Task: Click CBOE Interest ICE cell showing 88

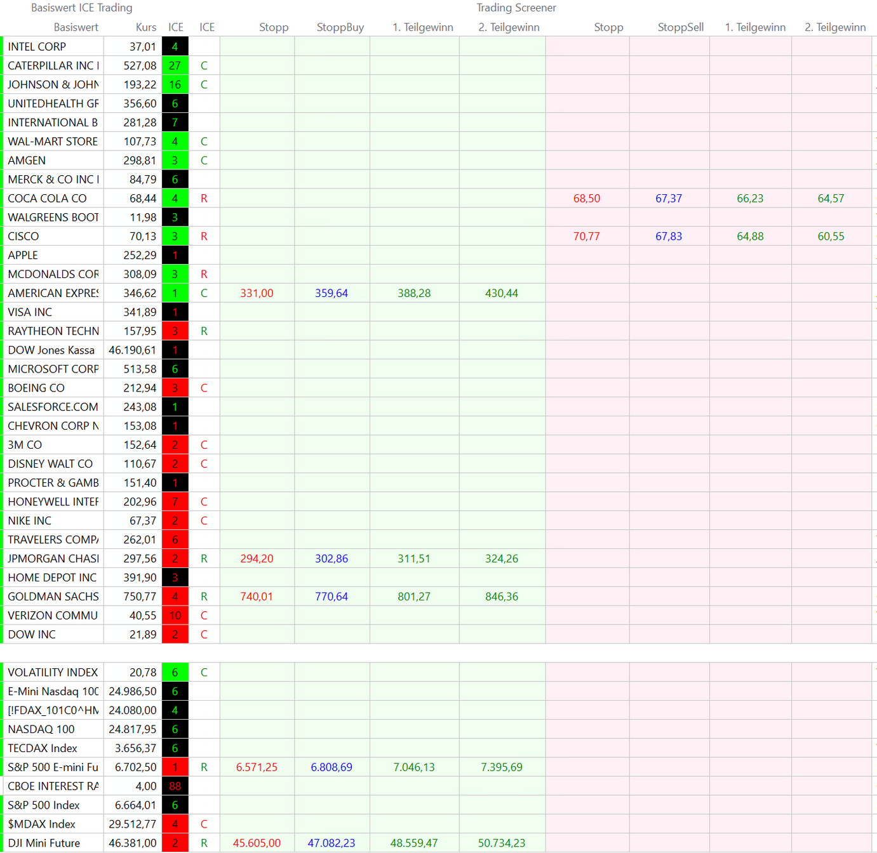Action: [175, 786]
